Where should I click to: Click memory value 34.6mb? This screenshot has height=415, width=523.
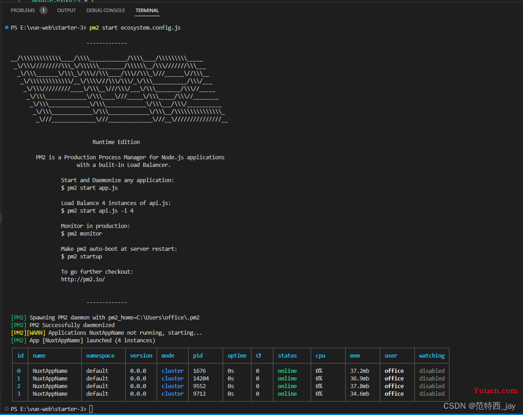click(360, 393)
